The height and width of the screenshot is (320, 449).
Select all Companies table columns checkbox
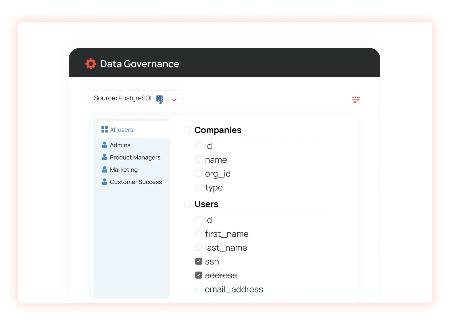click(187, 130)
